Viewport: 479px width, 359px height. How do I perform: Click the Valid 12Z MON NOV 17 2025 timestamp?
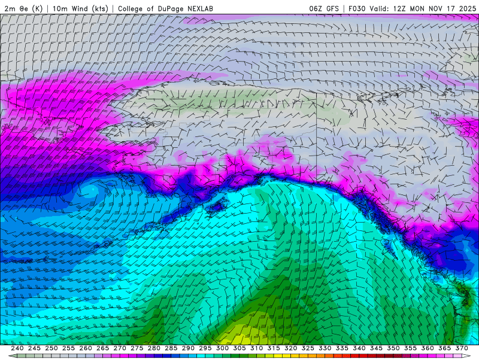424,8
